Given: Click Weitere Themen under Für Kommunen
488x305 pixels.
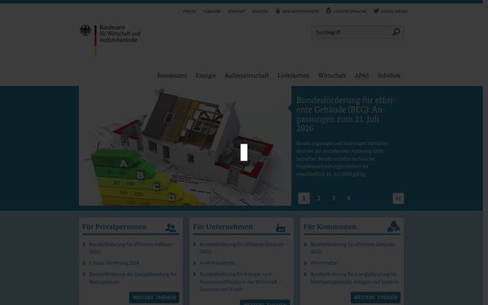Looking at the screenshot, I should coord(375,298).
